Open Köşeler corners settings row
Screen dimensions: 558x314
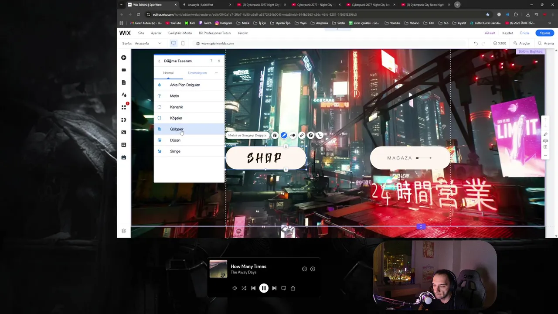189,118
